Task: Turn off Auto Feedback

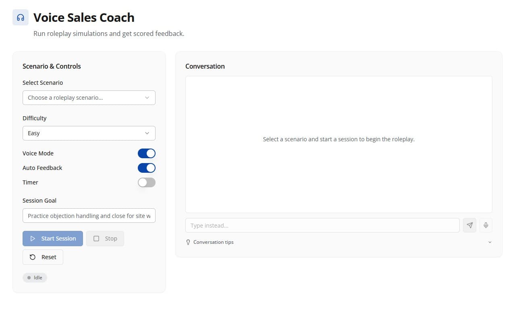Action: (146, 168)
